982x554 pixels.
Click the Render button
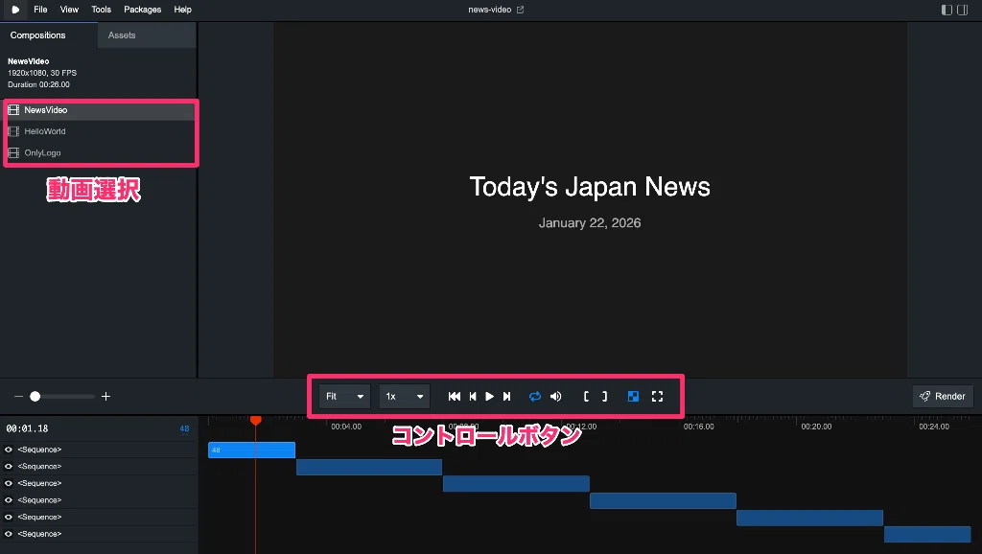click(x=943, y=396)
